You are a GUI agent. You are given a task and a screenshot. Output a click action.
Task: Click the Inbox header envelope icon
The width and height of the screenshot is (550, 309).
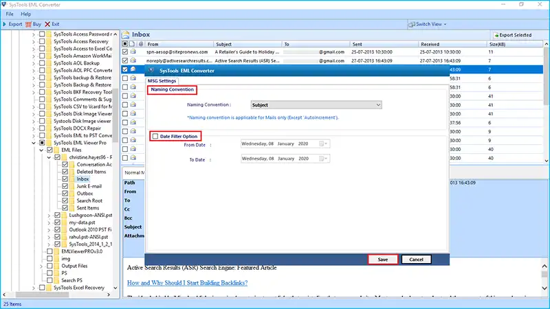(126, 34)
